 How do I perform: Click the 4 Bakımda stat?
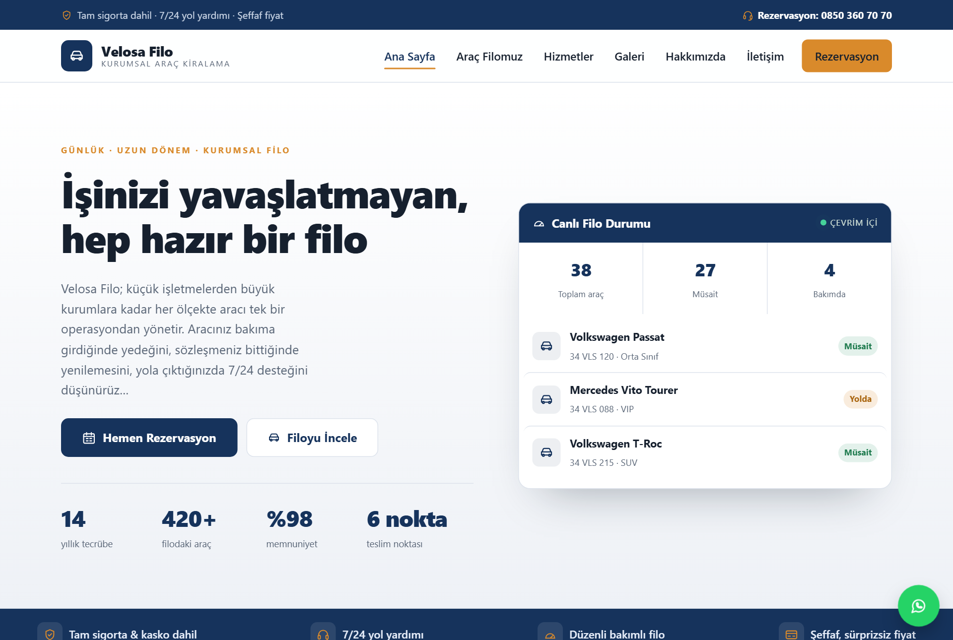tap(829, 279)
